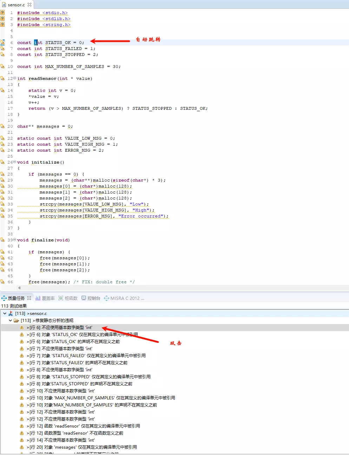Collapse the [113] sensor.c results tree node
The image size is (349, 455).
coord(5,314)
